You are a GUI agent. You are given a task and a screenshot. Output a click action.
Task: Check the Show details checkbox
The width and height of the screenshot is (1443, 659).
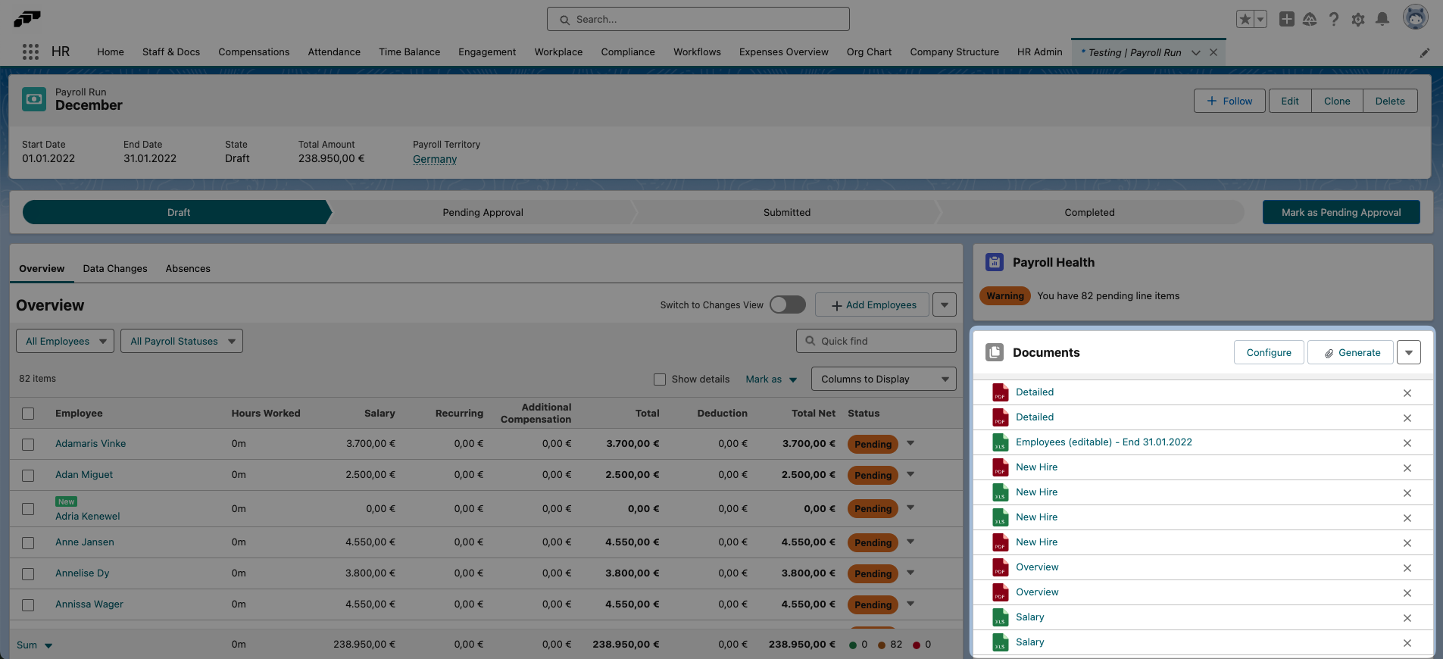click(660, 379)
